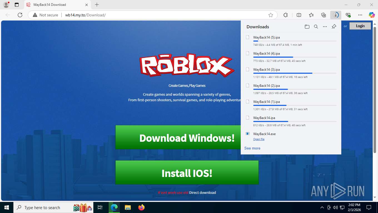
Task: Select WayBack14 (4).ipa download entry
Action: click(x=291, y=57)
